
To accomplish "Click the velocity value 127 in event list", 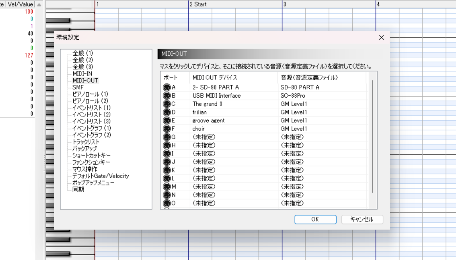I will coord(29,55).
